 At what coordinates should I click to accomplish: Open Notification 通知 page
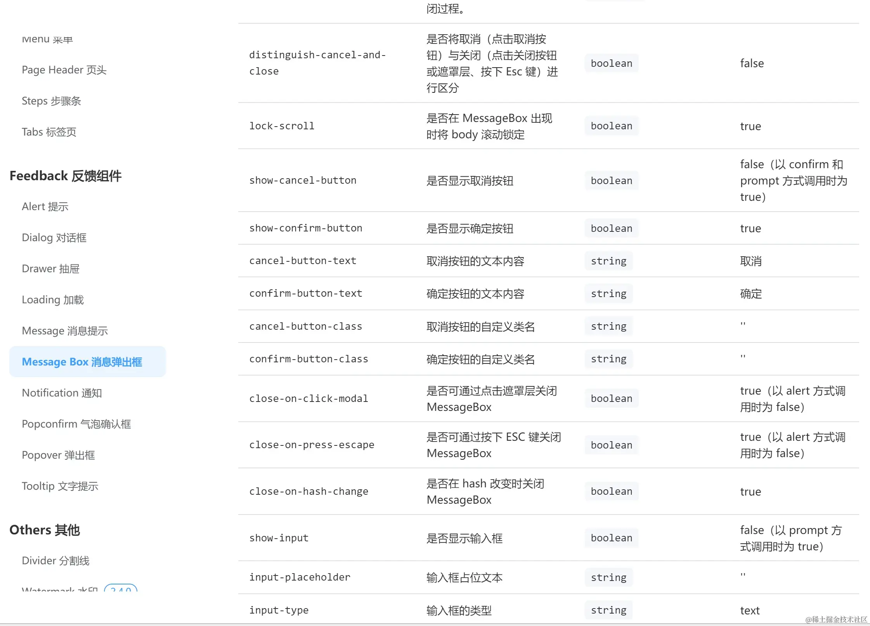[62, 393]
